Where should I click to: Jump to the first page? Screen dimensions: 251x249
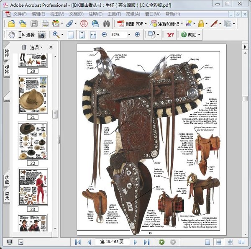coord(78,242)
